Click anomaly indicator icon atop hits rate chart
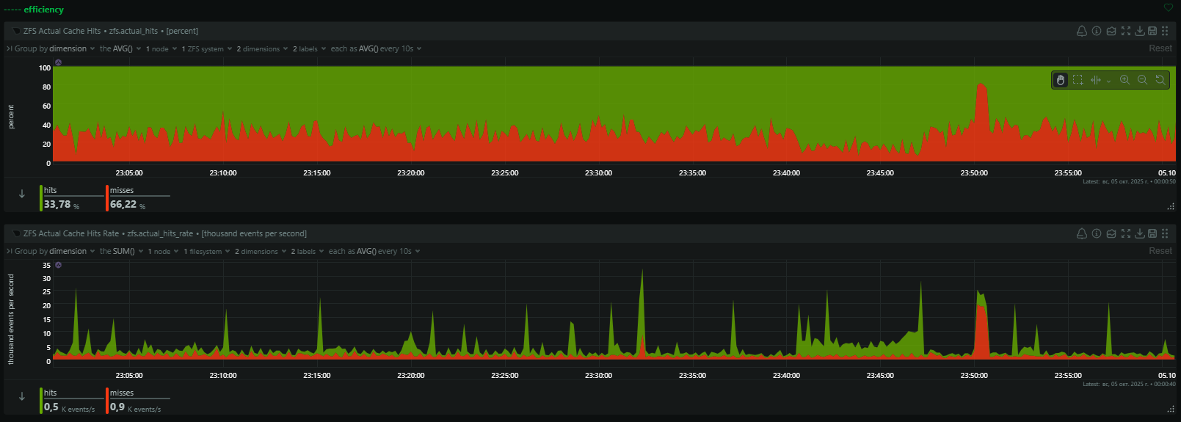Viewport: 1181px width, 422px height. [58, 265]
